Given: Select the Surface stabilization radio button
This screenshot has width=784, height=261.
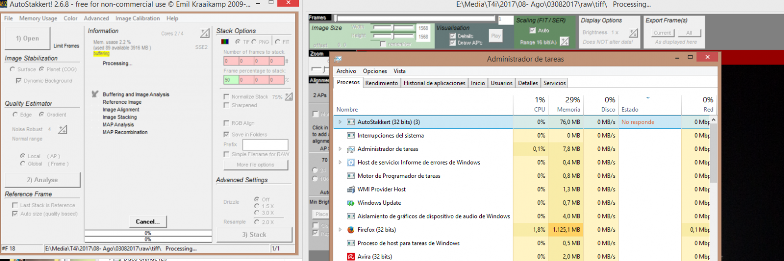Looking at the screenshot, I should click(x=12, y=70).
